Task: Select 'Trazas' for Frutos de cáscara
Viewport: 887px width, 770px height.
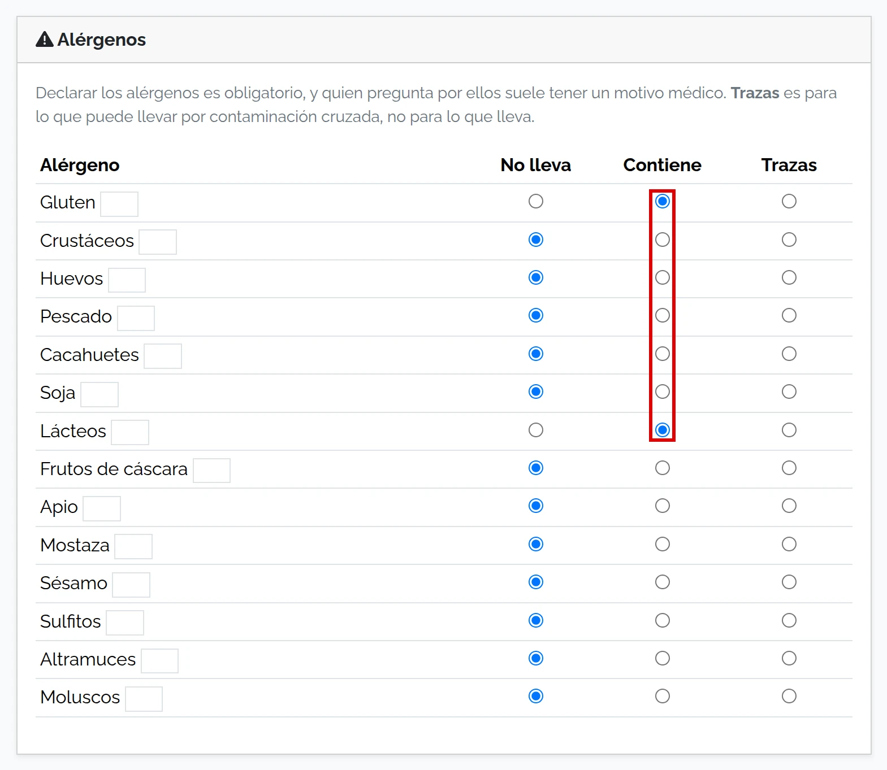Action: point(789,468)
